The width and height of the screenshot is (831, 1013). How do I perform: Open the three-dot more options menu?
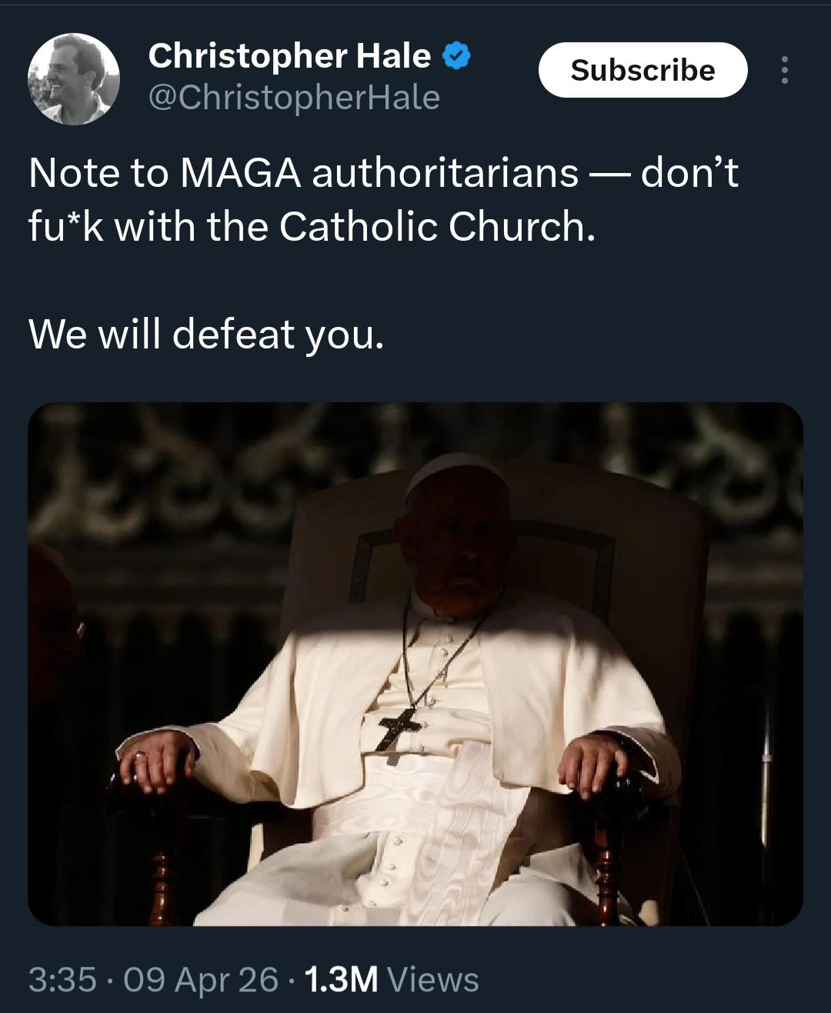(784, 70)
